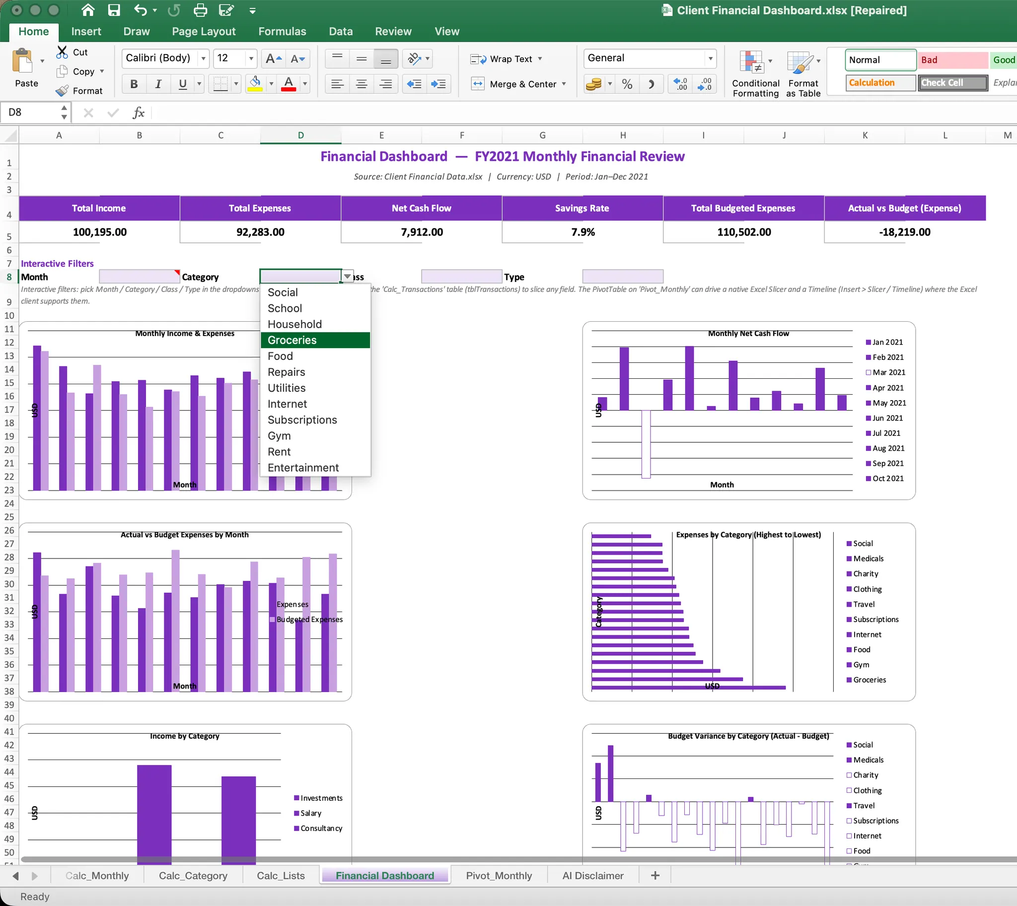This screenshot has height=906, width=1017.
Task: Click the red font color swatch button
Action: (289, 84)
